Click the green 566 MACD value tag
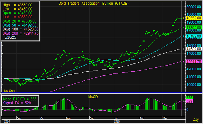The height and width of the screenshot is (124, 203). (190, 97)
